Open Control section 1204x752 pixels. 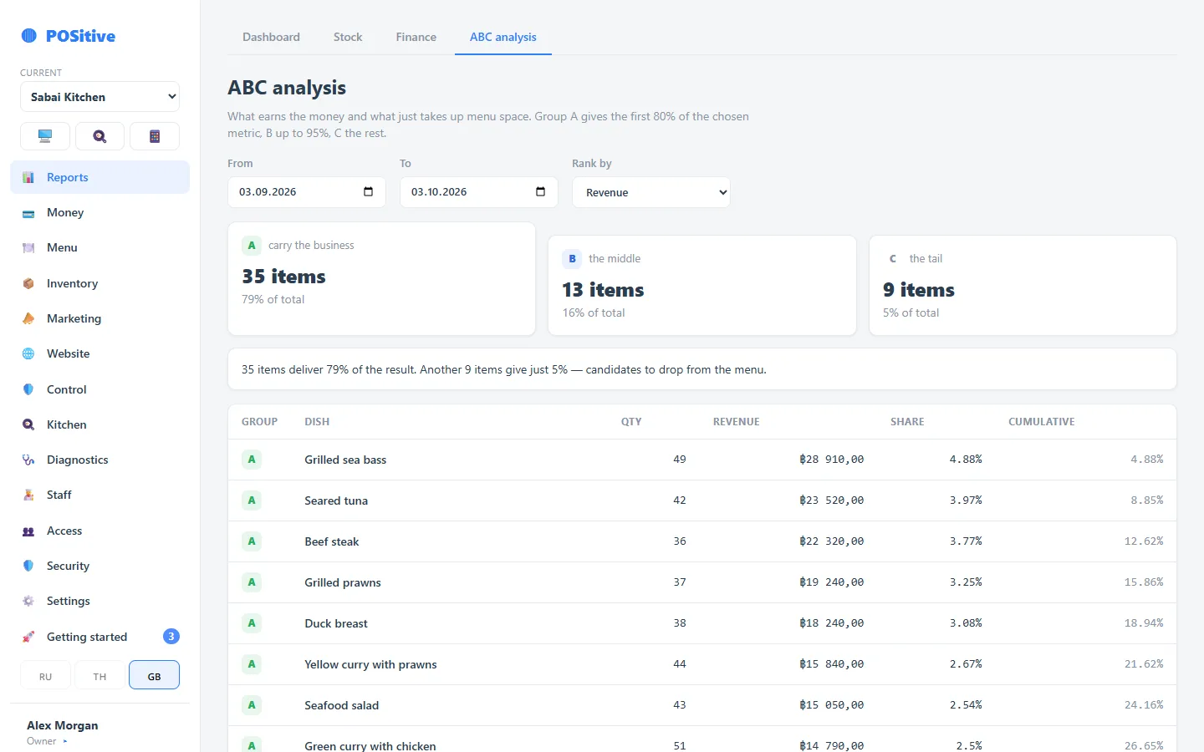pos(99,389)
